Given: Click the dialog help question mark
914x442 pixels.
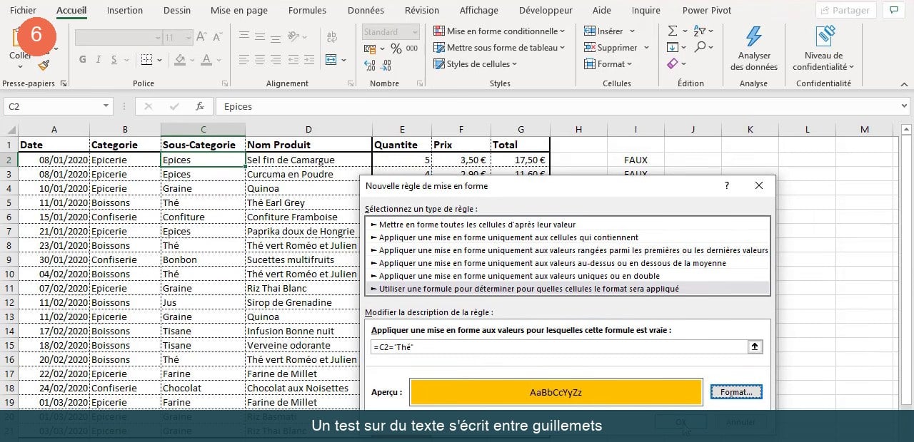Looking at the screenshot, I should (x=727, y=185).
